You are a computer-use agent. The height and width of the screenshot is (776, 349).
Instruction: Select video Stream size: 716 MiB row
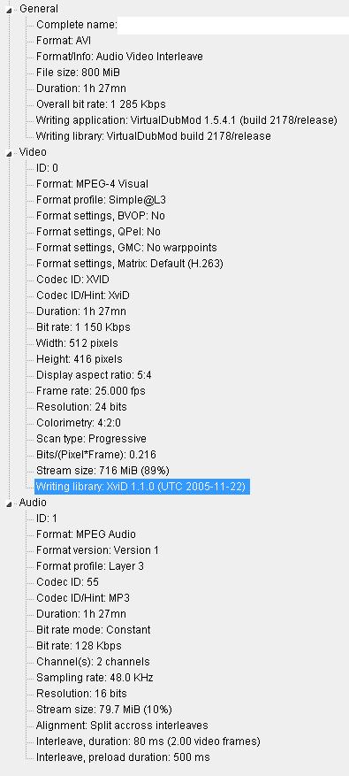click(102, 470)
